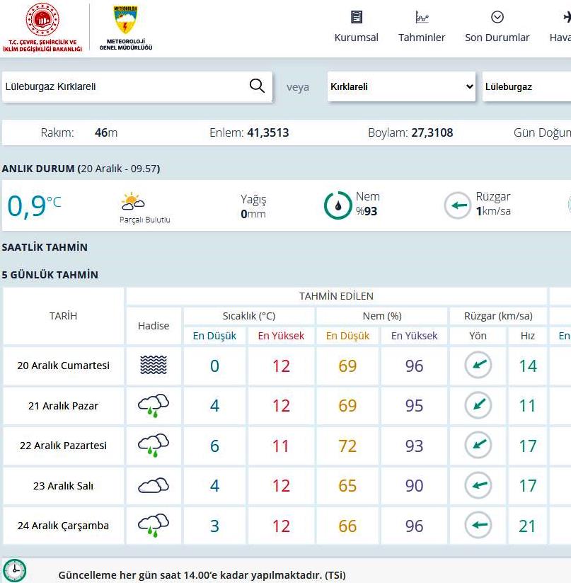This screenshot has height=583, width=571.
Task: Click the Nem (%) column header
Action: point(382,316)
